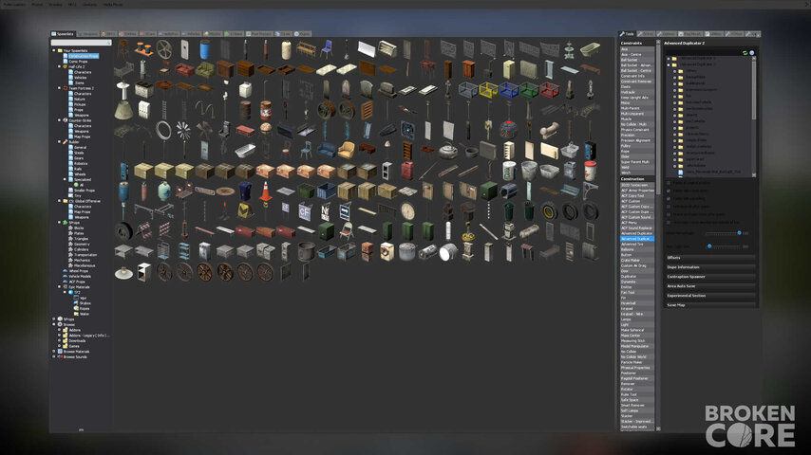
Task: Collapse the Epic Materials tree node
Action: pyautogui.click(x=59, y=286)
